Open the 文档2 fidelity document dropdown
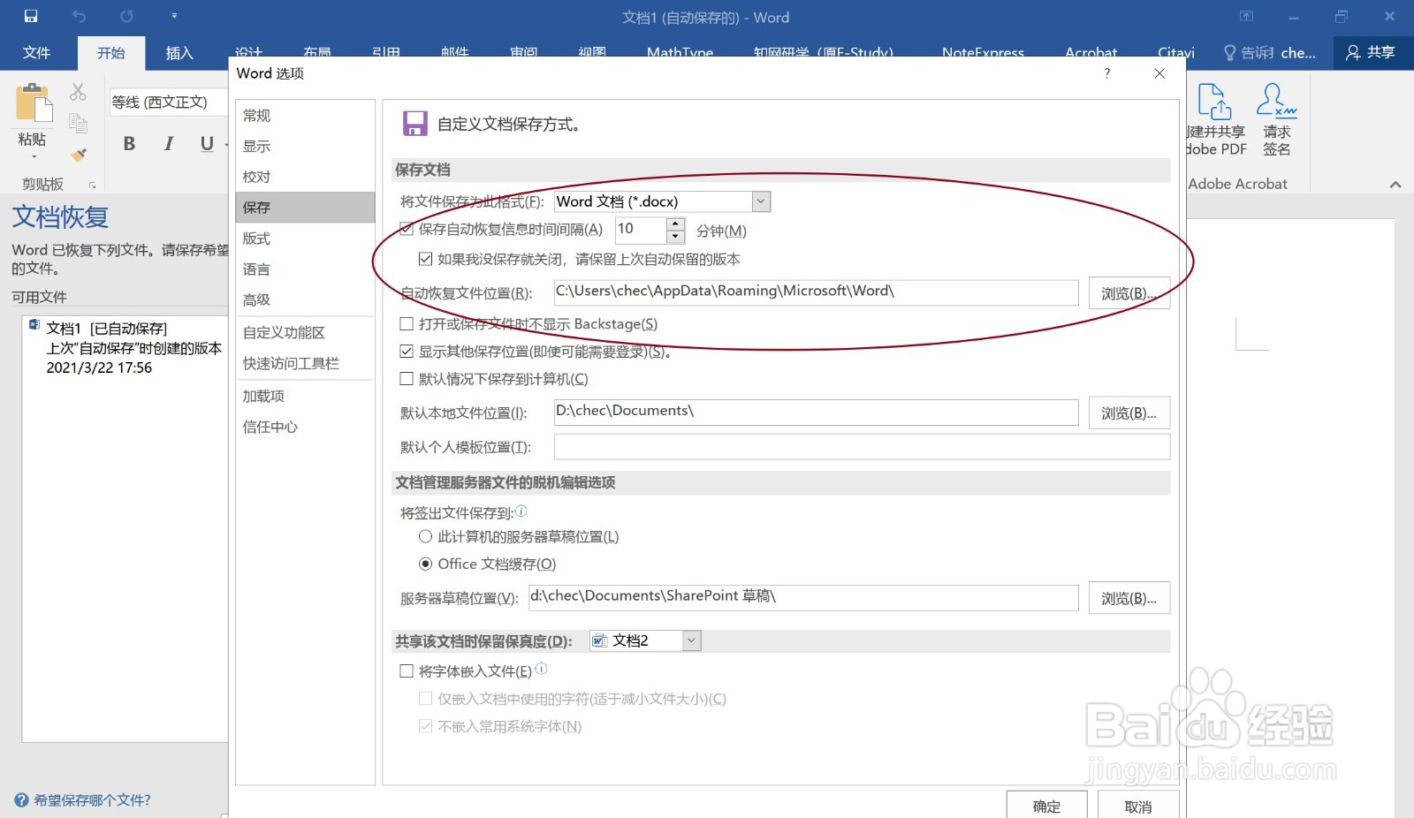 pyautogui.click(x=691, y=640)
